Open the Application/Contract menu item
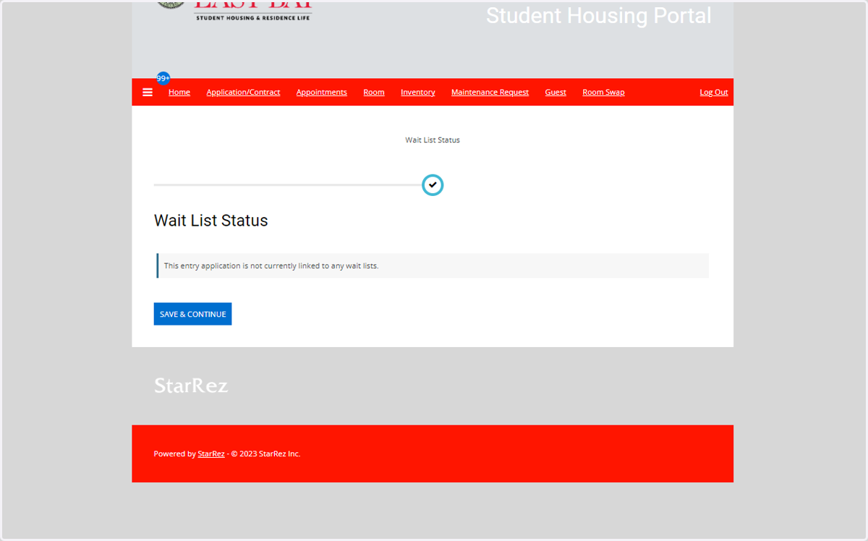The width and height of the screenshot is (868, 541). [x=243, y=93]
